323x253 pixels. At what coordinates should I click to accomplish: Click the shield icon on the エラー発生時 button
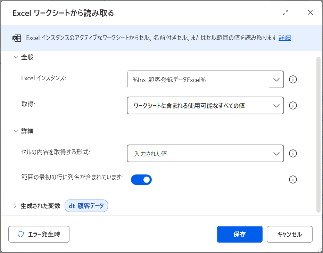click(21, 234)
